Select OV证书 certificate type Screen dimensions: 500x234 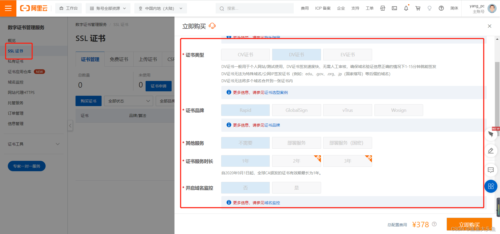click(x=245, y=55)
